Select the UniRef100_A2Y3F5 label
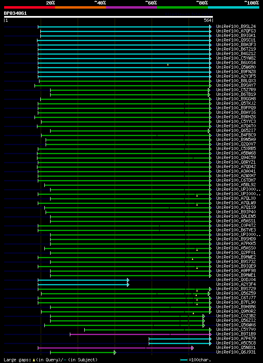The image size is (263, 363). (236, 76)
